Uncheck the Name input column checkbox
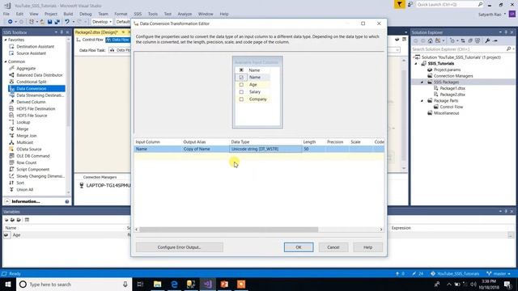The width and height of the screenshot is (518, 291). [241, 78]
